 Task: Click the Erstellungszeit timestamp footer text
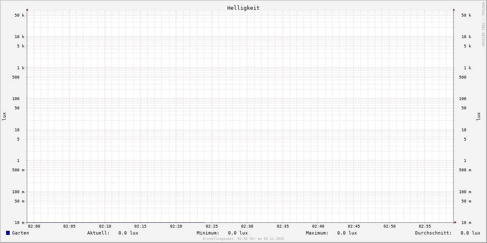(x=243, y=239)
